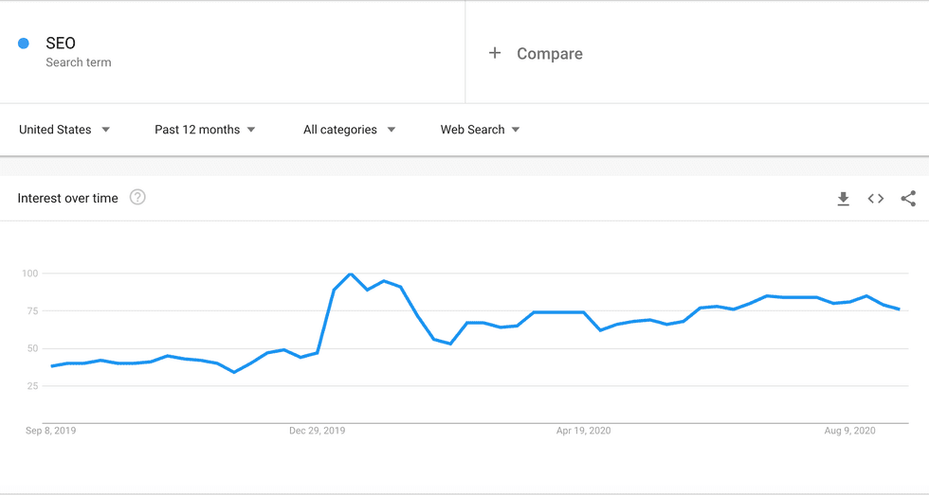Screen dimensions: 929x495
Task: Click the Search term subtitle text
Action: click(x=79, y=62)
